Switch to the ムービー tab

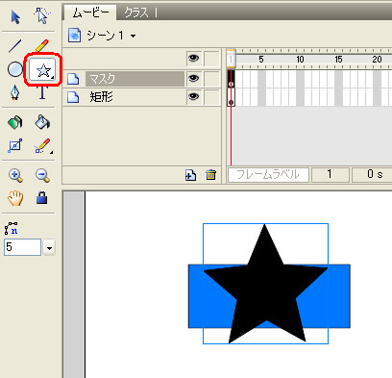[x=90, y=13]
